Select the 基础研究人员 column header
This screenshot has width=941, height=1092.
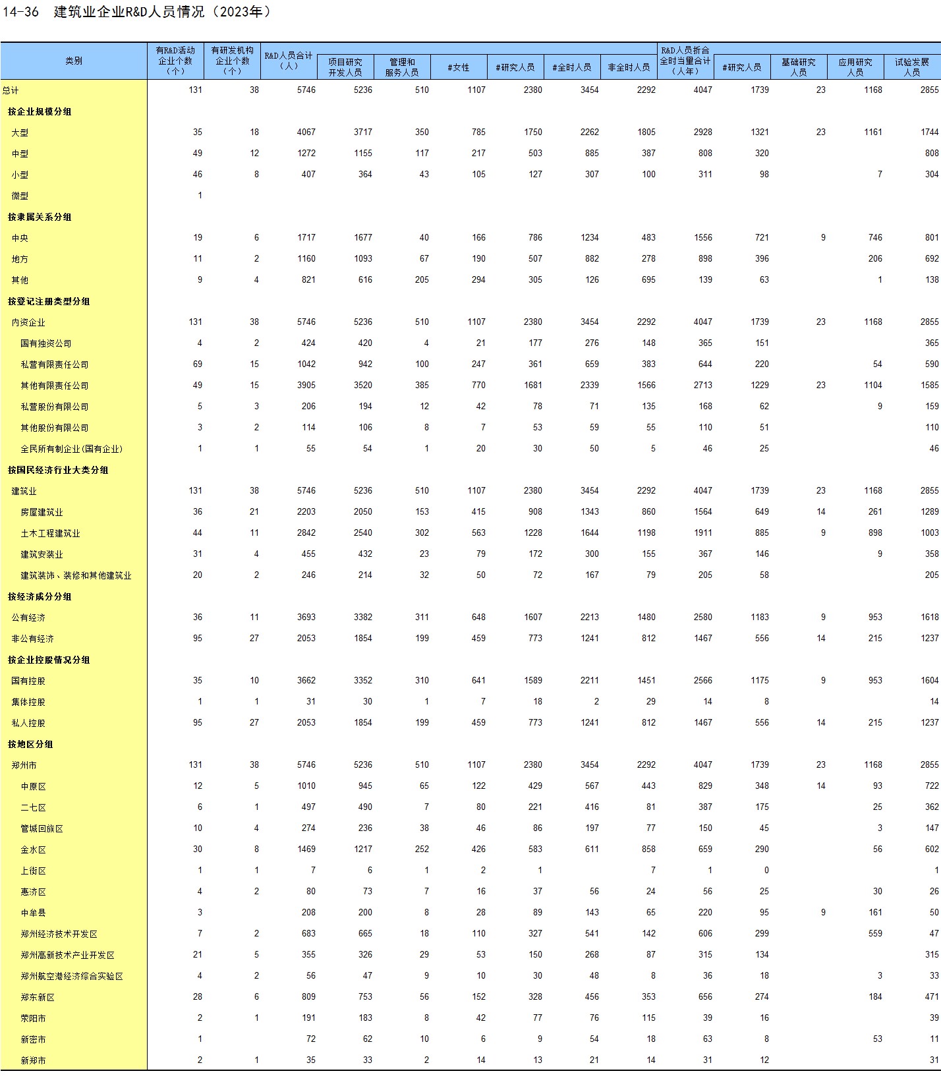(798, 67)
